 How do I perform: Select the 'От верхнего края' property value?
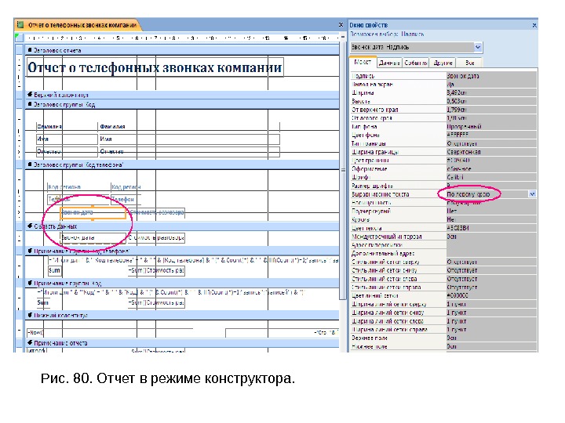(x=491, y=110)
